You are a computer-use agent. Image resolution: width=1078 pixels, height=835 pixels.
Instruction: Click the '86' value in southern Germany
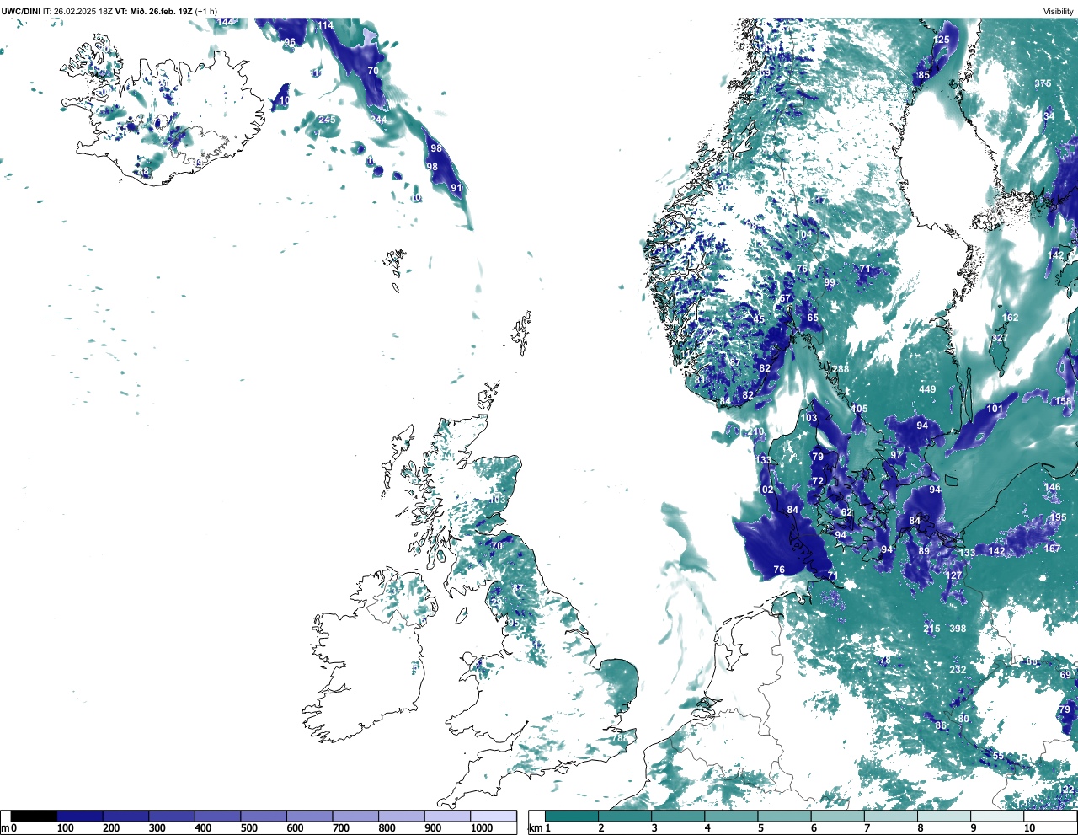coord(941,725)
